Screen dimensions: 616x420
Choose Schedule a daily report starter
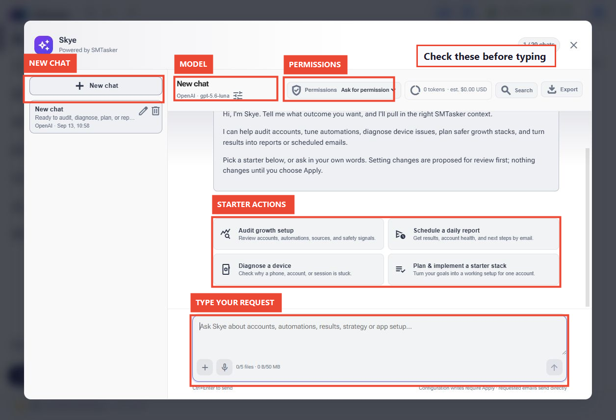point(473,234)
